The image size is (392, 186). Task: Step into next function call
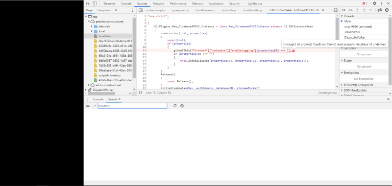coord(357,10)
